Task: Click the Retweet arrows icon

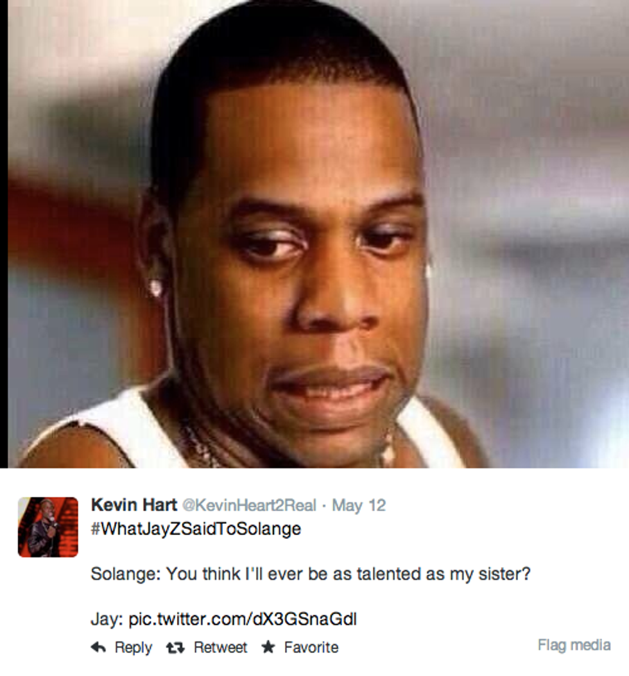Action: (x=176, y=648)
